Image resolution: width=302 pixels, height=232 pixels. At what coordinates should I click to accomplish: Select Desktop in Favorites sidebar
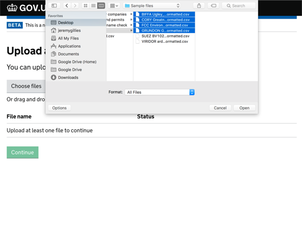pyautogui.click(x=76, y=22)
